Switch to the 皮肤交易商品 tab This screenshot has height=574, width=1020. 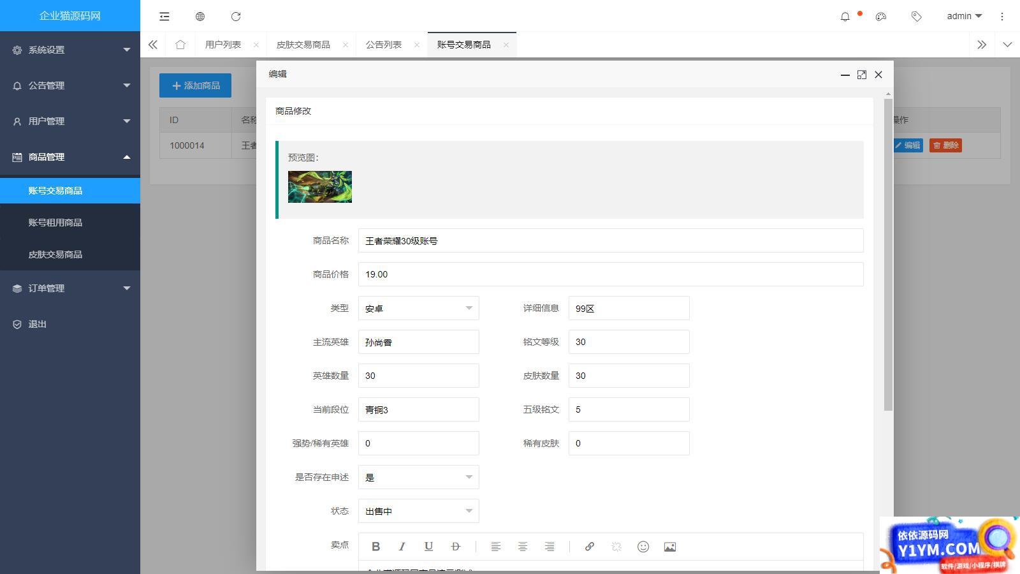pos(303,45)
